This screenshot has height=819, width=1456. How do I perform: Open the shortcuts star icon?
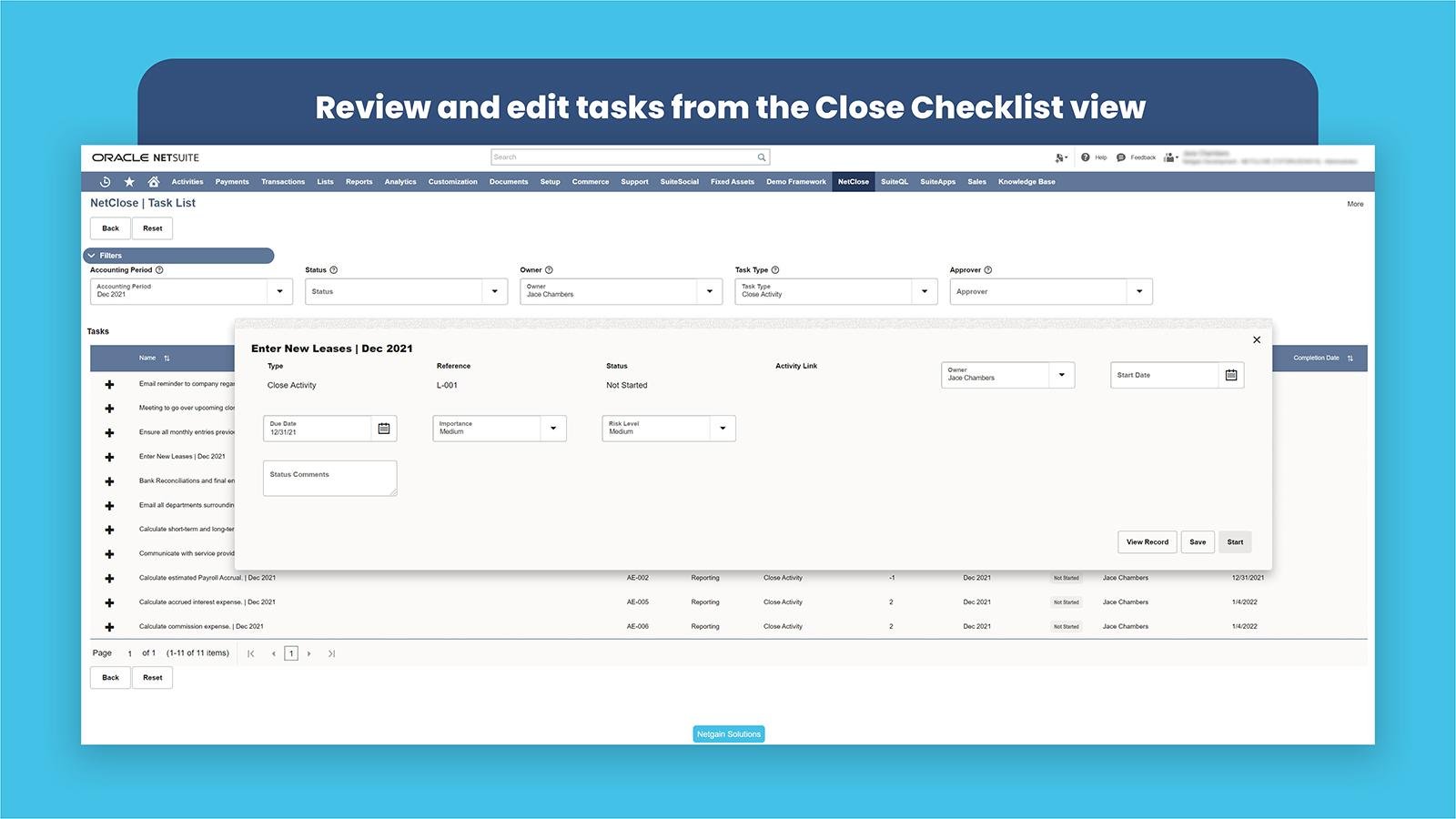tap(129, 182)
